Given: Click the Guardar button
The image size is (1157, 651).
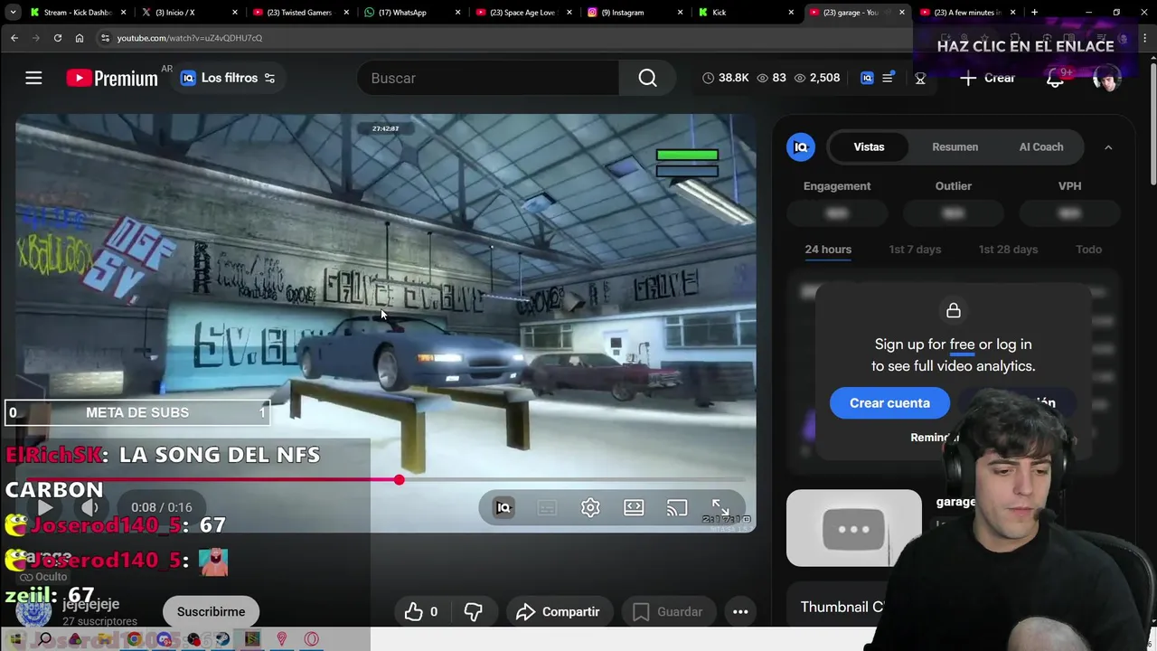Looking at the screenshot, I should (668, 612).
